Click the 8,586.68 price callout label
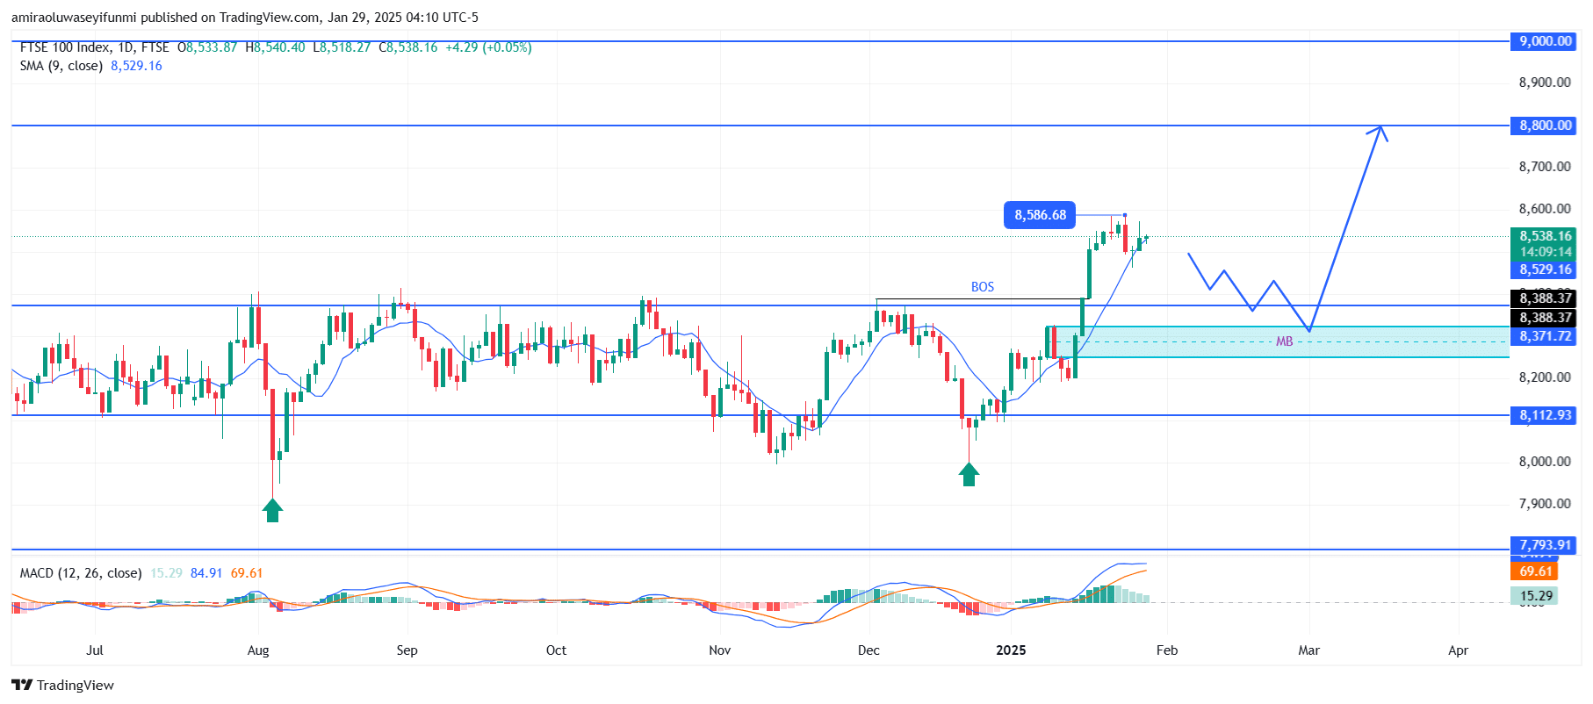This screenshot has width=1593, height=704. tap(1040, 215)
